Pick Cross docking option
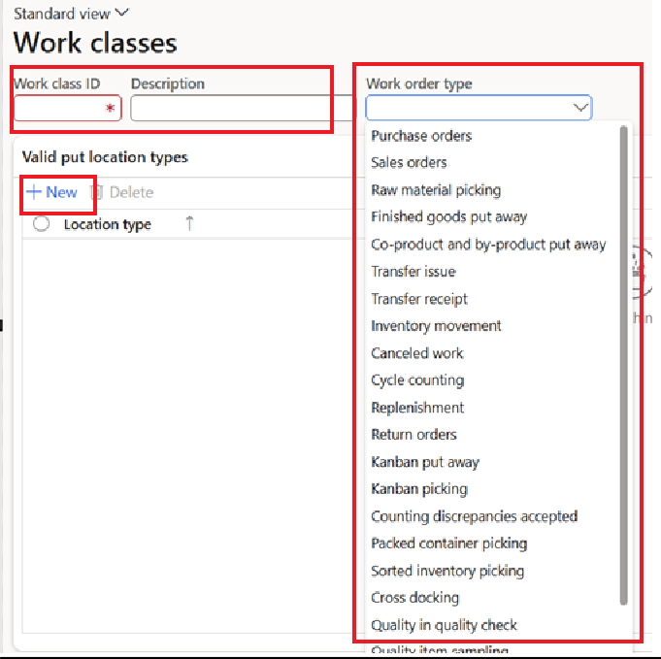Image resolution: width=661 pixels, height=659 pixels. 415,598
